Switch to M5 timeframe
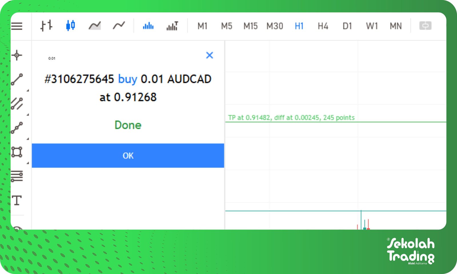Image resolution: width=457 pixels, height=274 pixels. (x=227, y=26)
